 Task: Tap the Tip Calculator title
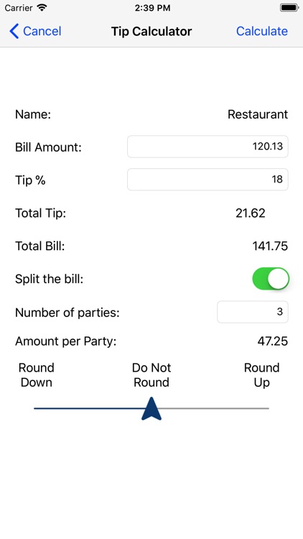151,32
